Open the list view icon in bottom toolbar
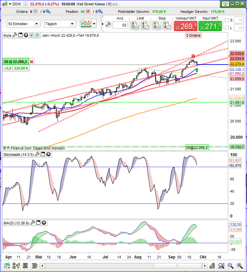247x272 pixels. (x=25, y=265)
